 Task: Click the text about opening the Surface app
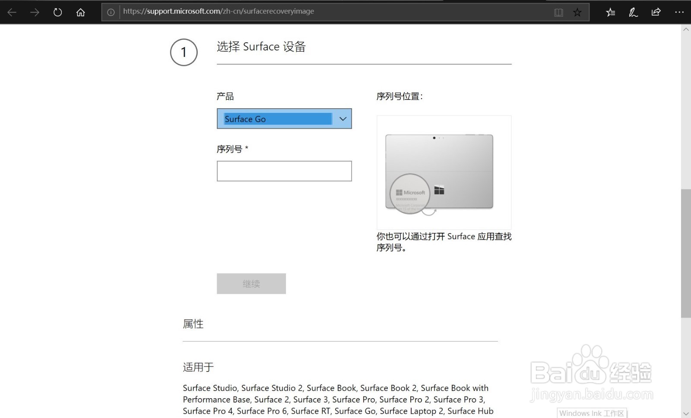click(x=444, y=242)
